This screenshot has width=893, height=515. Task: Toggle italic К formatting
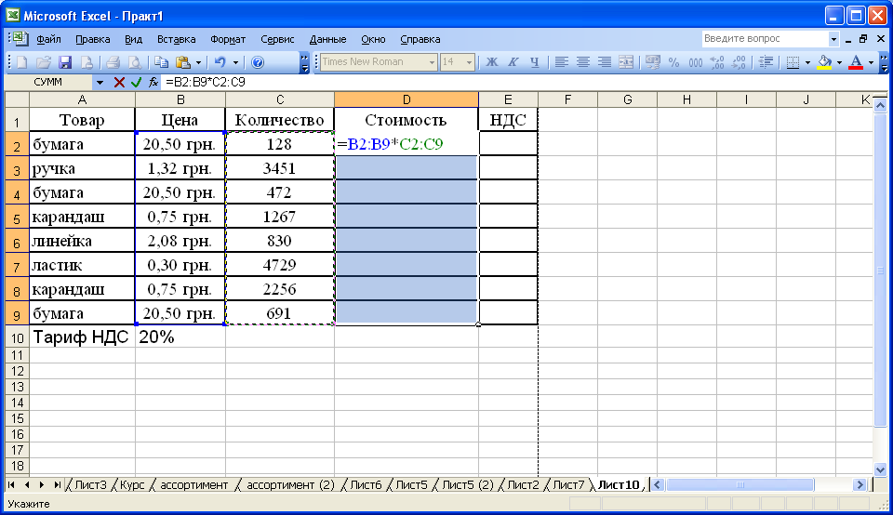tap(513, 62)
